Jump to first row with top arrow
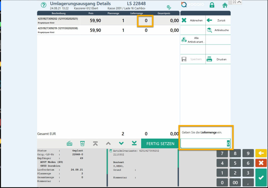Image resolution: width=268 pixels, height=188 pixels. click(x=95, y=143)
